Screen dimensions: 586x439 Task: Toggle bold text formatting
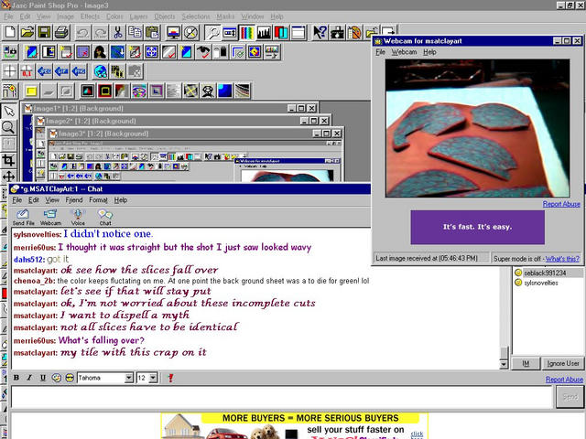click(16, 378)
